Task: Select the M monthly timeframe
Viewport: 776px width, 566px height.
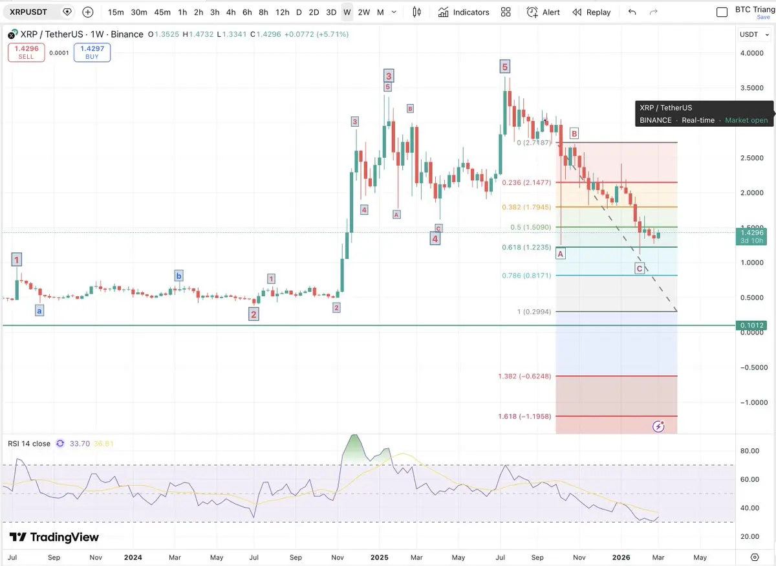Action: [x=380, y=12]
